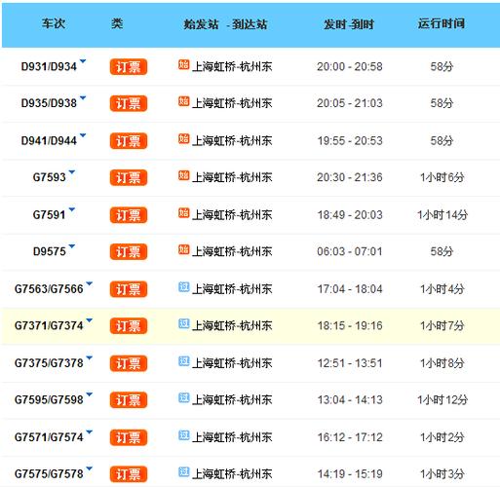The image size is (500, 487).
Task: Book tickets (订票) for train D931/D934
Action: click(129, 67)
